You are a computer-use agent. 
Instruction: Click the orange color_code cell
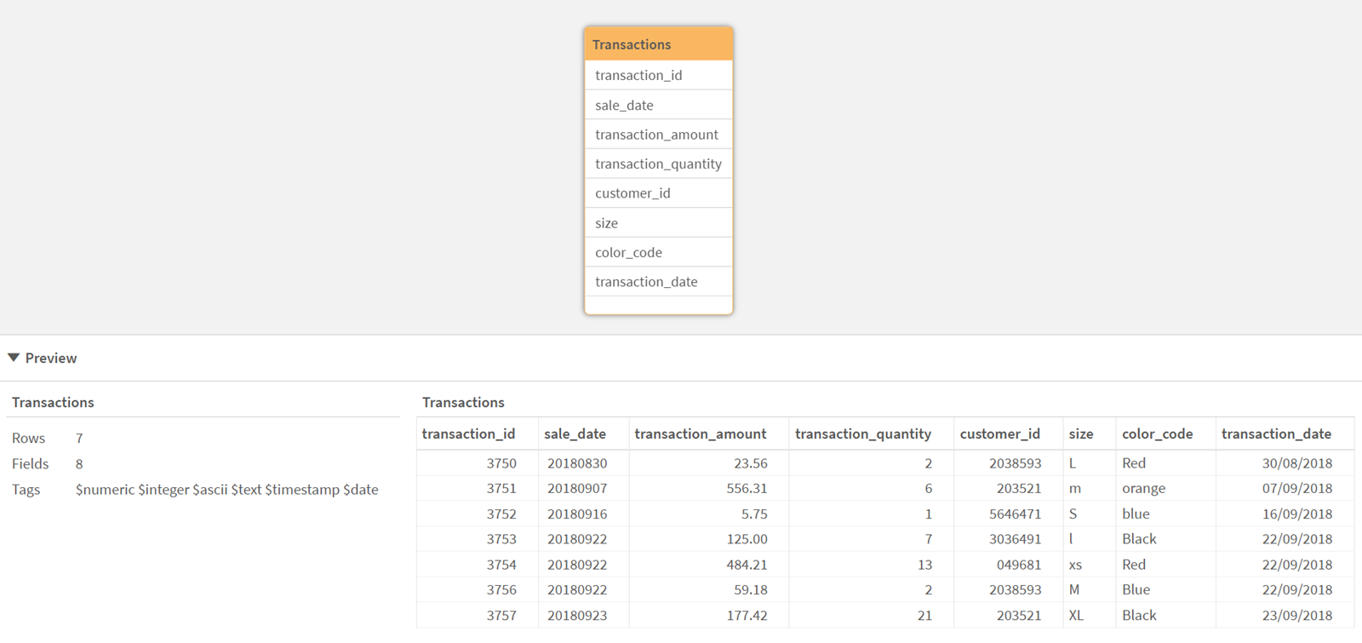[1143, 488]
